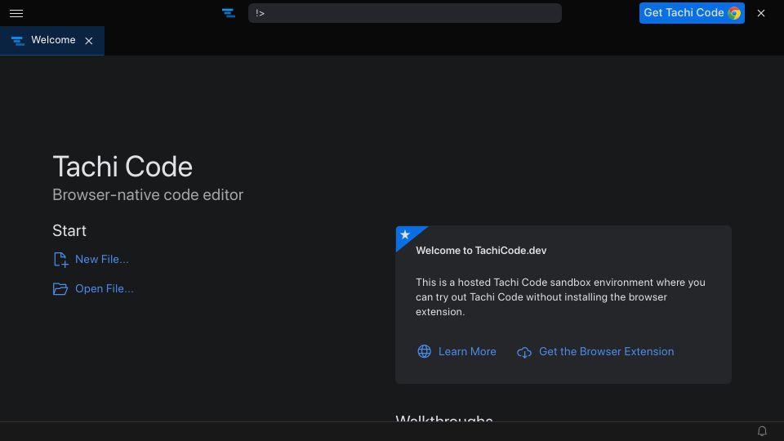The image size is (784, 441).
Task: Click the sandbox environment description text
Action: coord(560,297)
